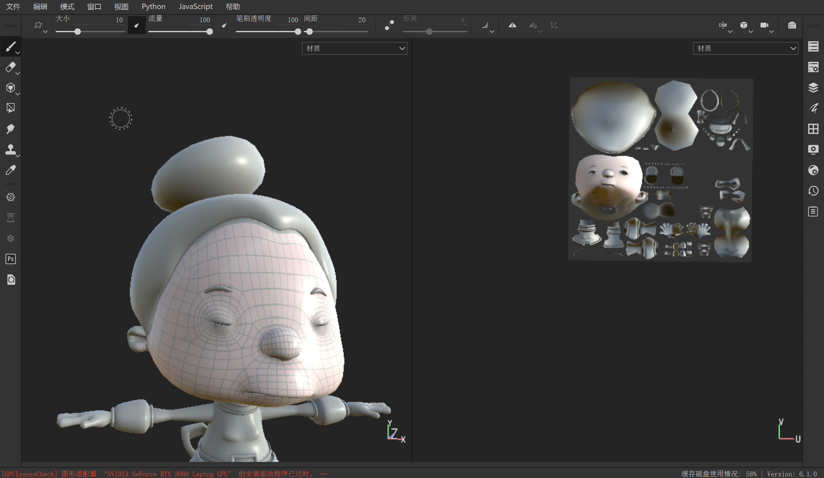Select the Smudge tool
The height and width of the screenshot is (478, 824).
click(10, 129)
